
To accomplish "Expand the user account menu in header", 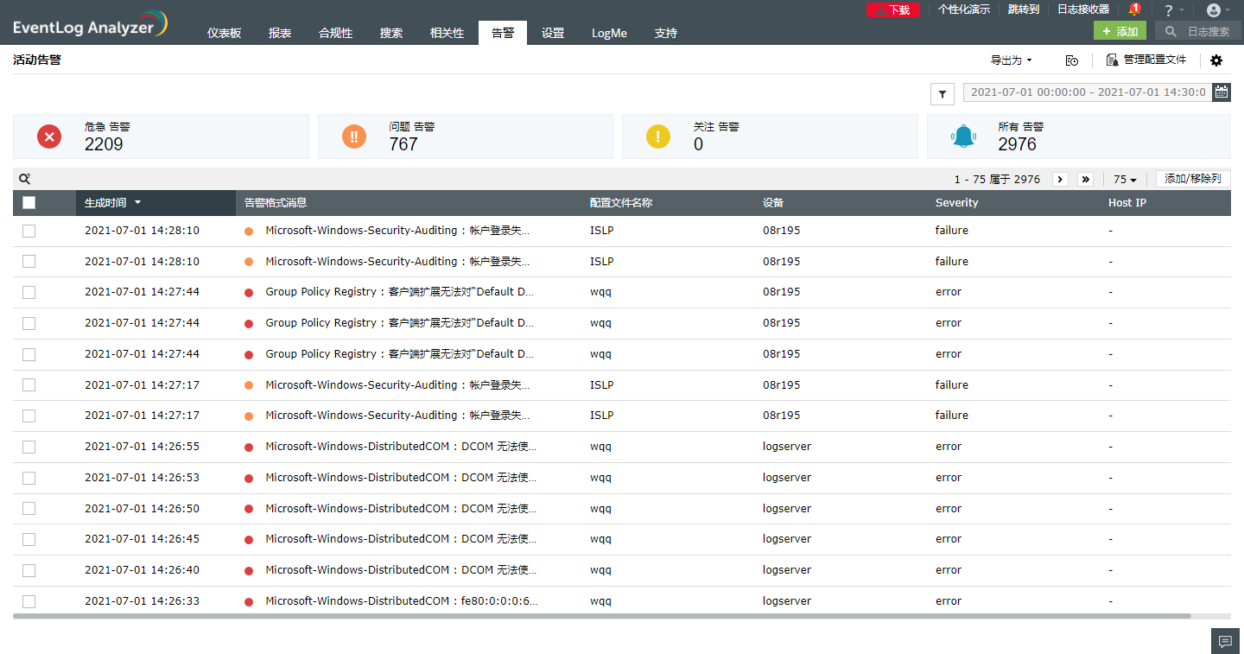I will [x=1217, y=10].
